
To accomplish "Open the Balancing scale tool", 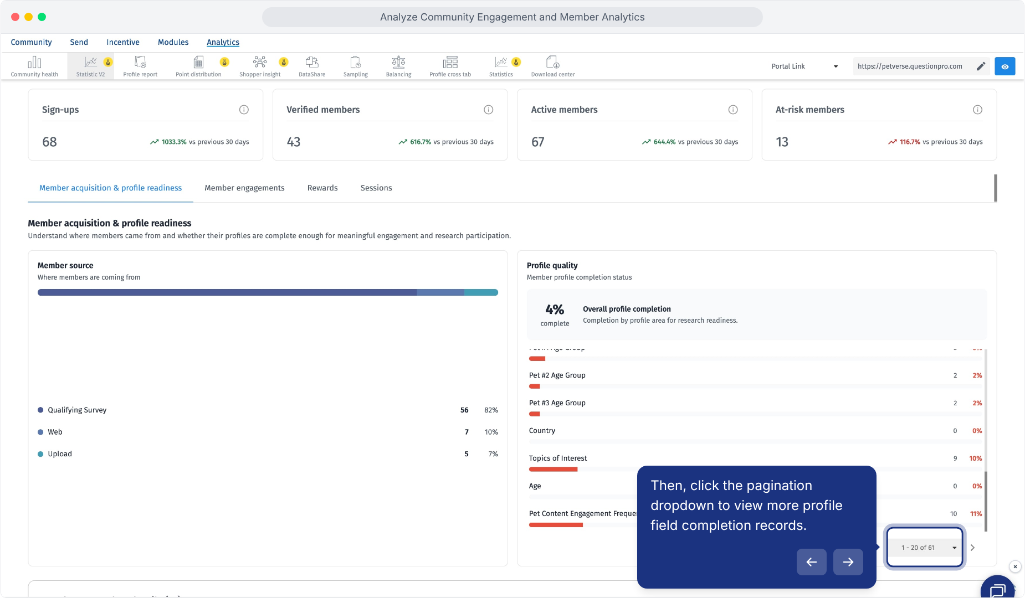I will click(x=398, y=66).
